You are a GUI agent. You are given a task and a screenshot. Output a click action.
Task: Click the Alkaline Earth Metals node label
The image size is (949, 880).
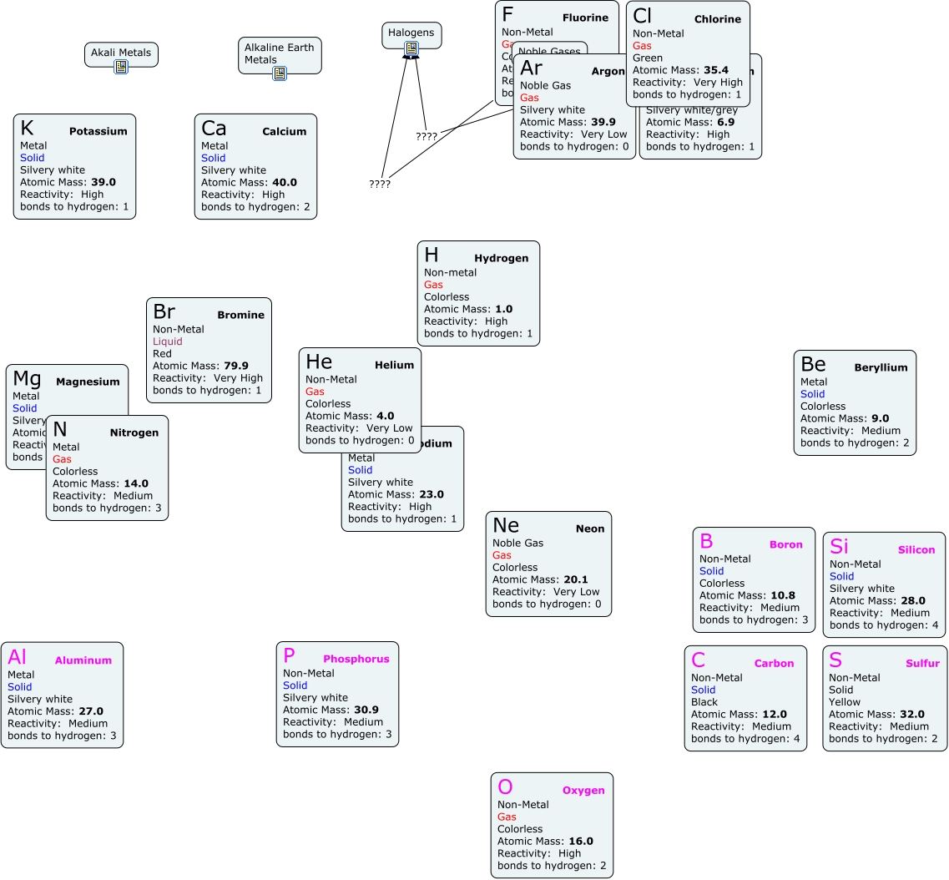279,53
